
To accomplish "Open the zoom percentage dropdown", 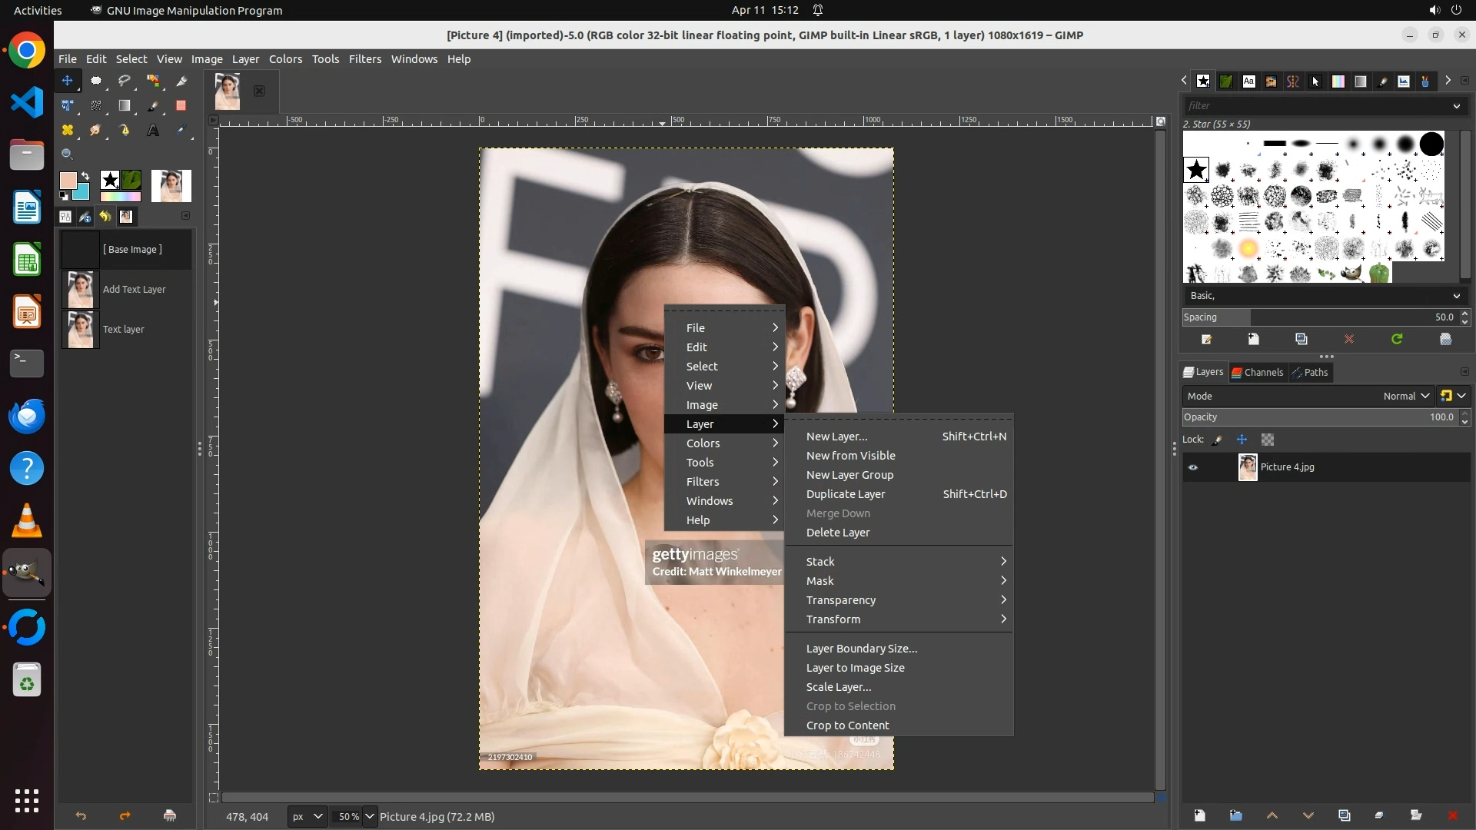I will [x=370, y=816].
